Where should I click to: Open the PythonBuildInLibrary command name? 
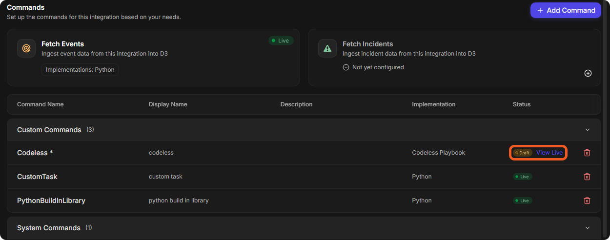51,200
